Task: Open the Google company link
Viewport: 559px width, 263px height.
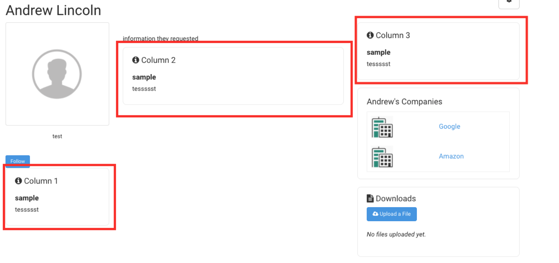Action: (x=449, y=126)
